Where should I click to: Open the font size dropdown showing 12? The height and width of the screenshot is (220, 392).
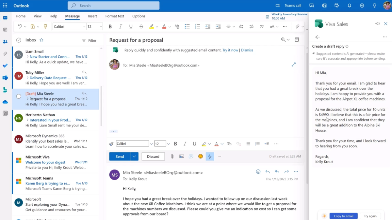click(95, 26)
